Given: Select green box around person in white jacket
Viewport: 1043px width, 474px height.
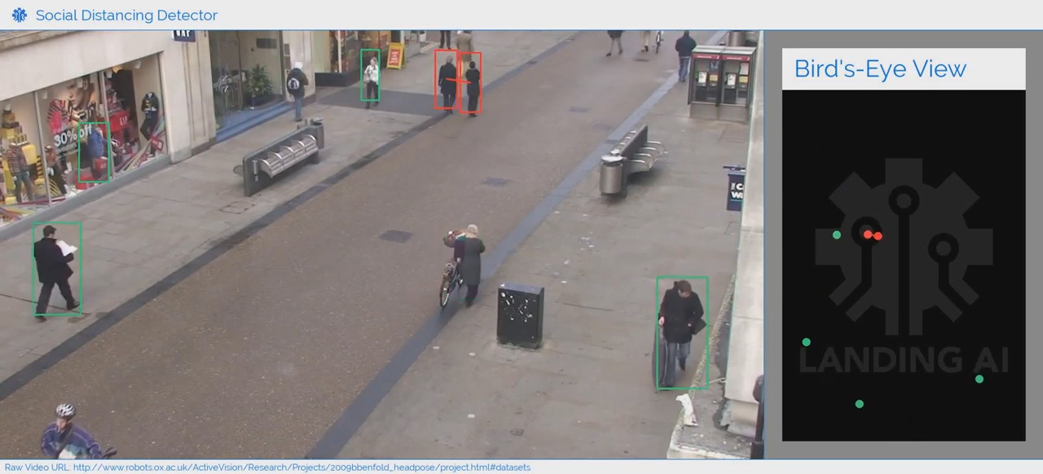Looking at the screenshot, I should 371,76.
